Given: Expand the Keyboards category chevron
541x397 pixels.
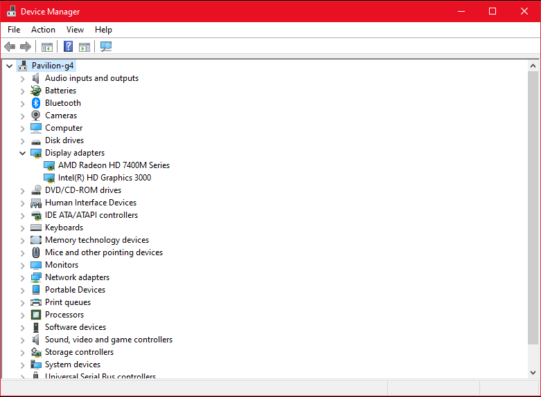Looking at the screenshot, I should [x=22, y=228].
